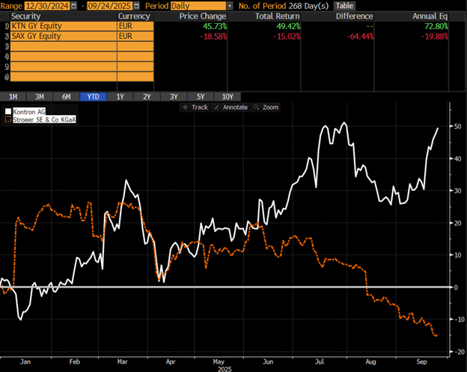This screenshot has height=372, width=467.
Task: Expand the Period Daily dropdown
Action: point(229,5)
